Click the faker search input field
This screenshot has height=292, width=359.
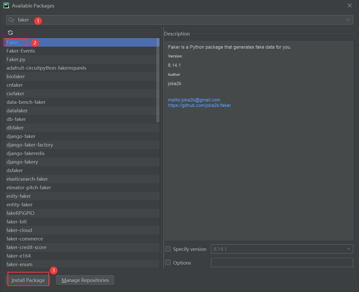tap(180, 20)
